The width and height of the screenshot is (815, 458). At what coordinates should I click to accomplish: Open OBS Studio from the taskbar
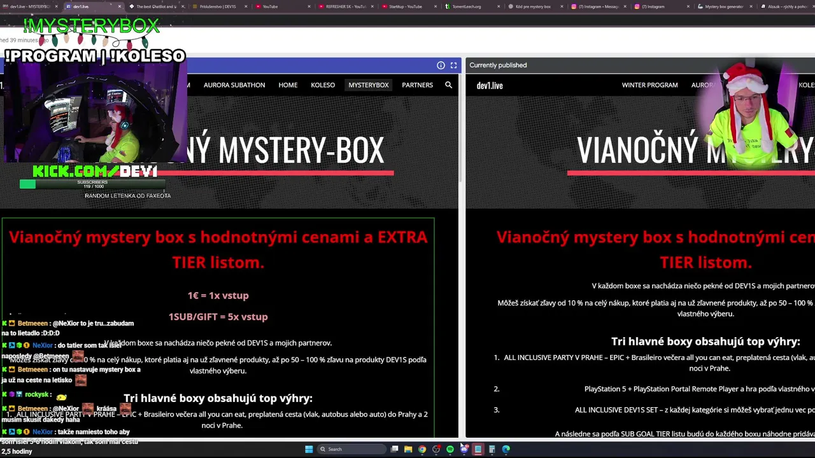tap(436, 449)
